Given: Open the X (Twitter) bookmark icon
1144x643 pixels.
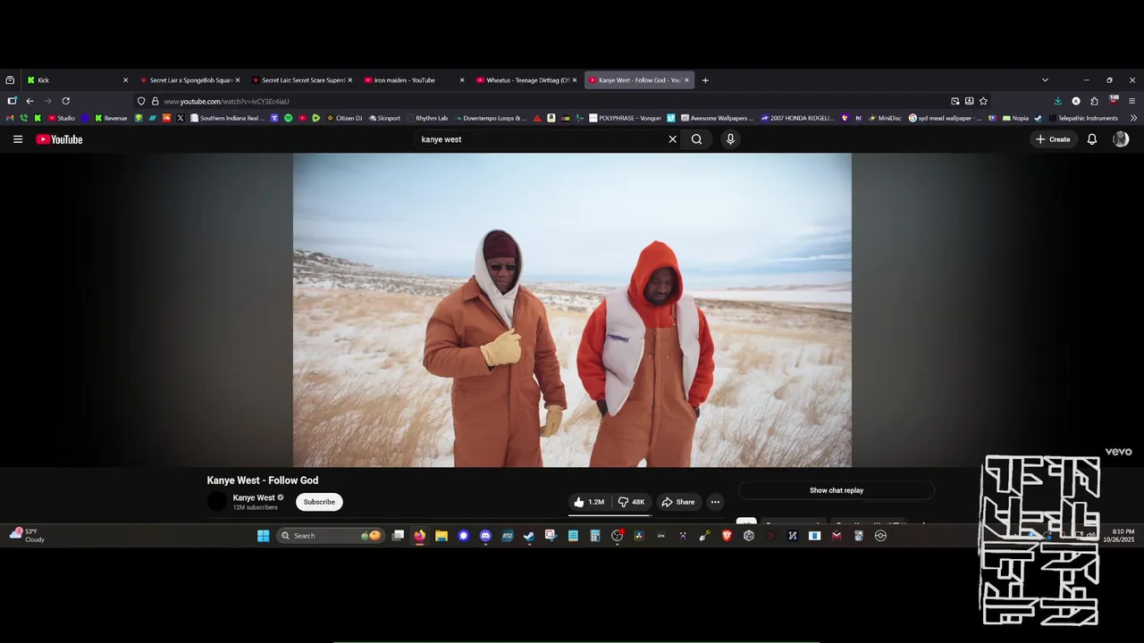Looking at the screenshot, I should coord(181,118).
